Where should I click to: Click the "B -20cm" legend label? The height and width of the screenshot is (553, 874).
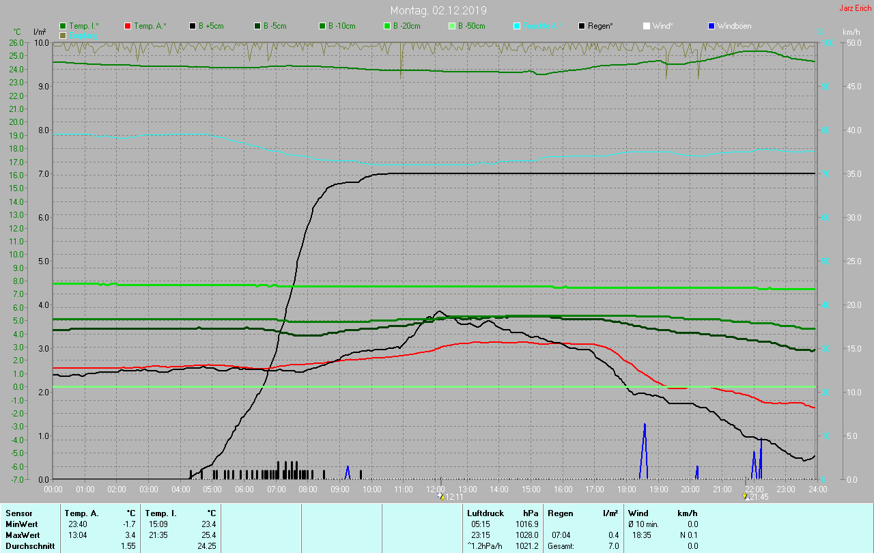407,26
